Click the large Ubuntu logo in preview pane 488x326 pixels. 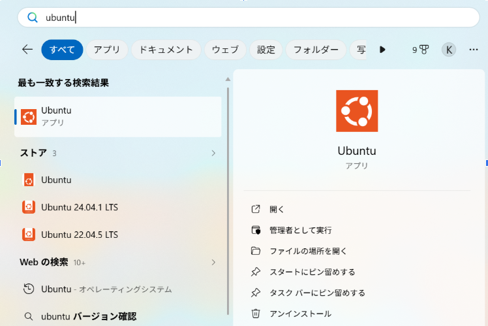[357, 111]
